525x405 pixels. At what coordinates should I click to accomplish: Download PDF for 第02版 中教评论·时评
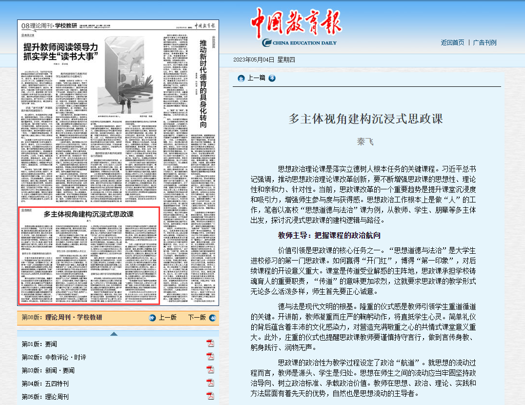(x=210, y=357)
